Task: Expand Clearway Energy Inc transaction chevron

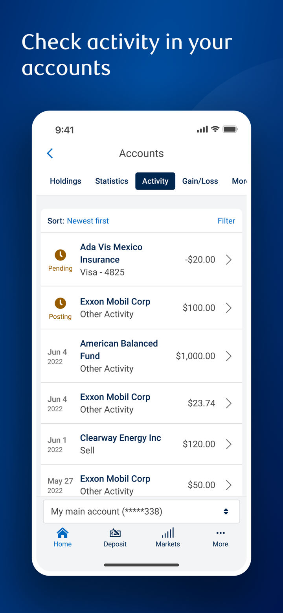Action: pyautogui.click(x=229, y=444)
